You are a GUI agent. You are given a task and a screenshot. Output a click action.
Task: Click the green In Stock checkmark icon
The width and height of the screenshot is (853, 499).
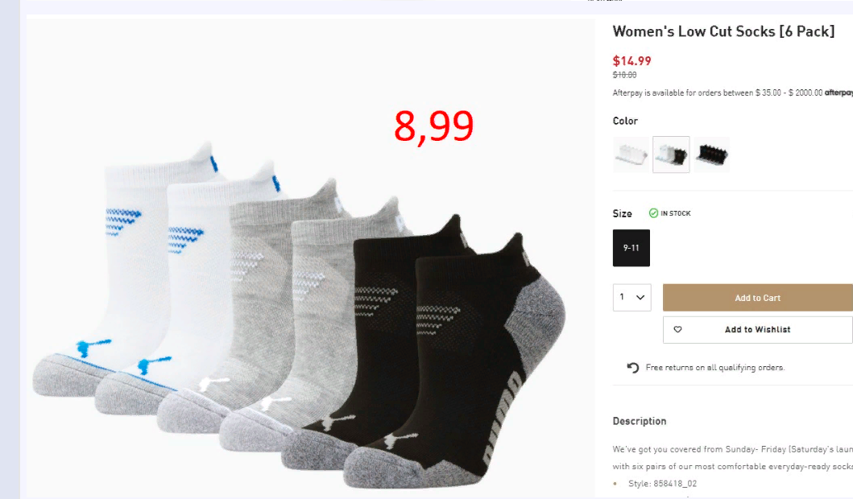click(x=653, y=213)
